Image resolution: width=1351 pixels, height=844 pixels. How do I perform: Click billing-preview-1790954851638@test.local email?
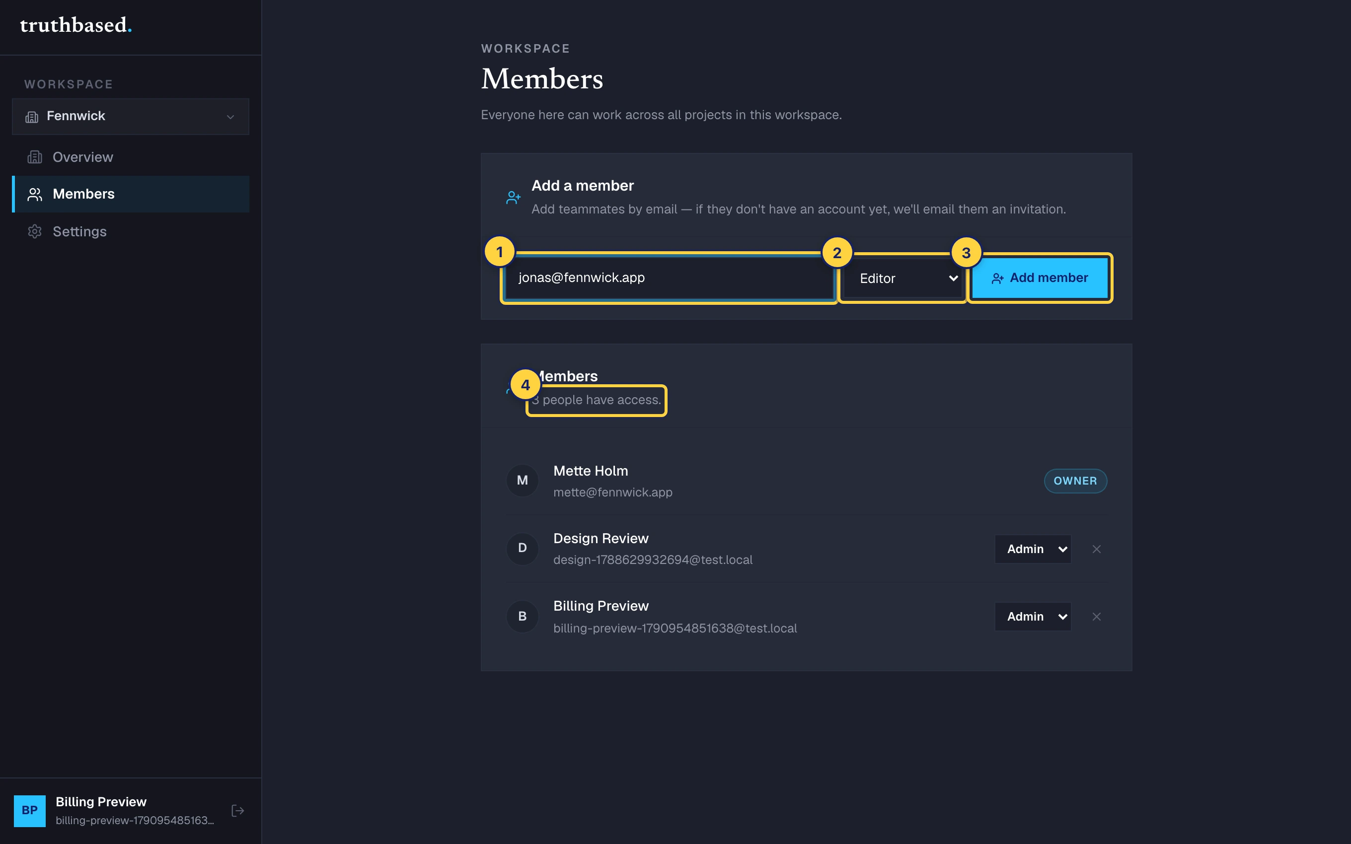(x=675, y=628)
